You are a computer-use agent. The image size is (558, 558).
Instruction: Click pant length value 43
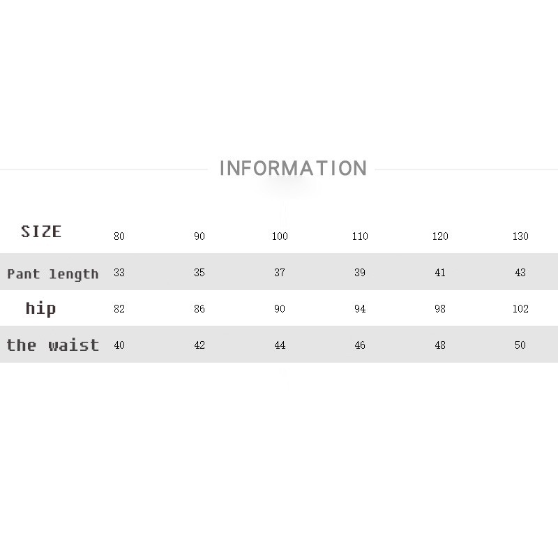point(520,273)
